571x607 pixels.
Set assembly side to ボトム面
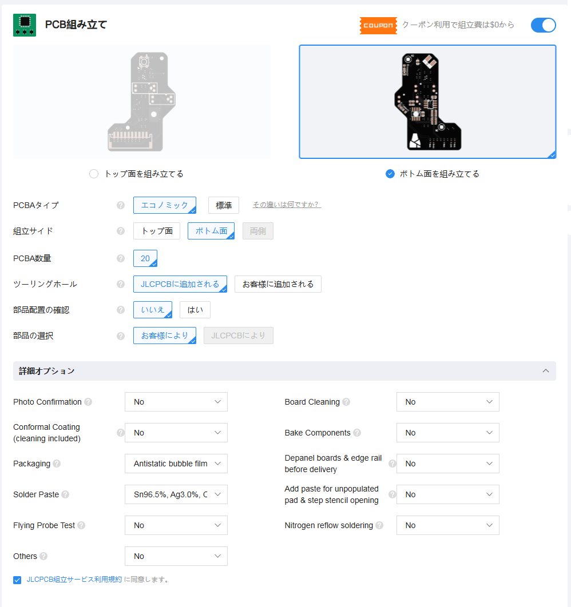click(211, 231)
